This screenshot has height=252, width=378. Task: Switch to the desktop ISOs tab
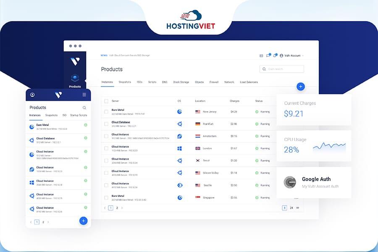pos(139,82)
